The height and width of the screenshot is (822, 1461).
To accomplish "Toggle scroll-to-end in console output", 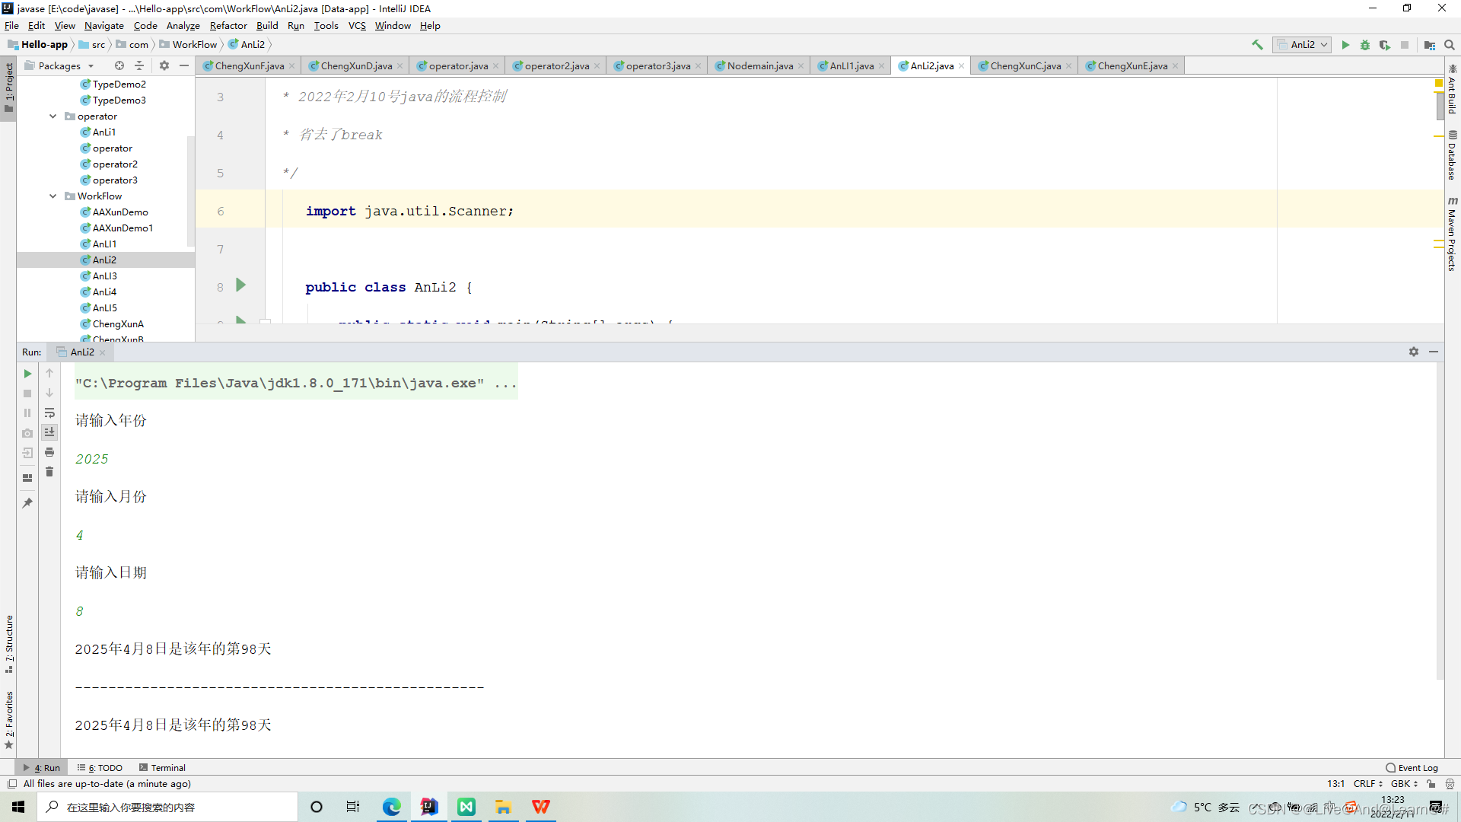I will 49,432.
